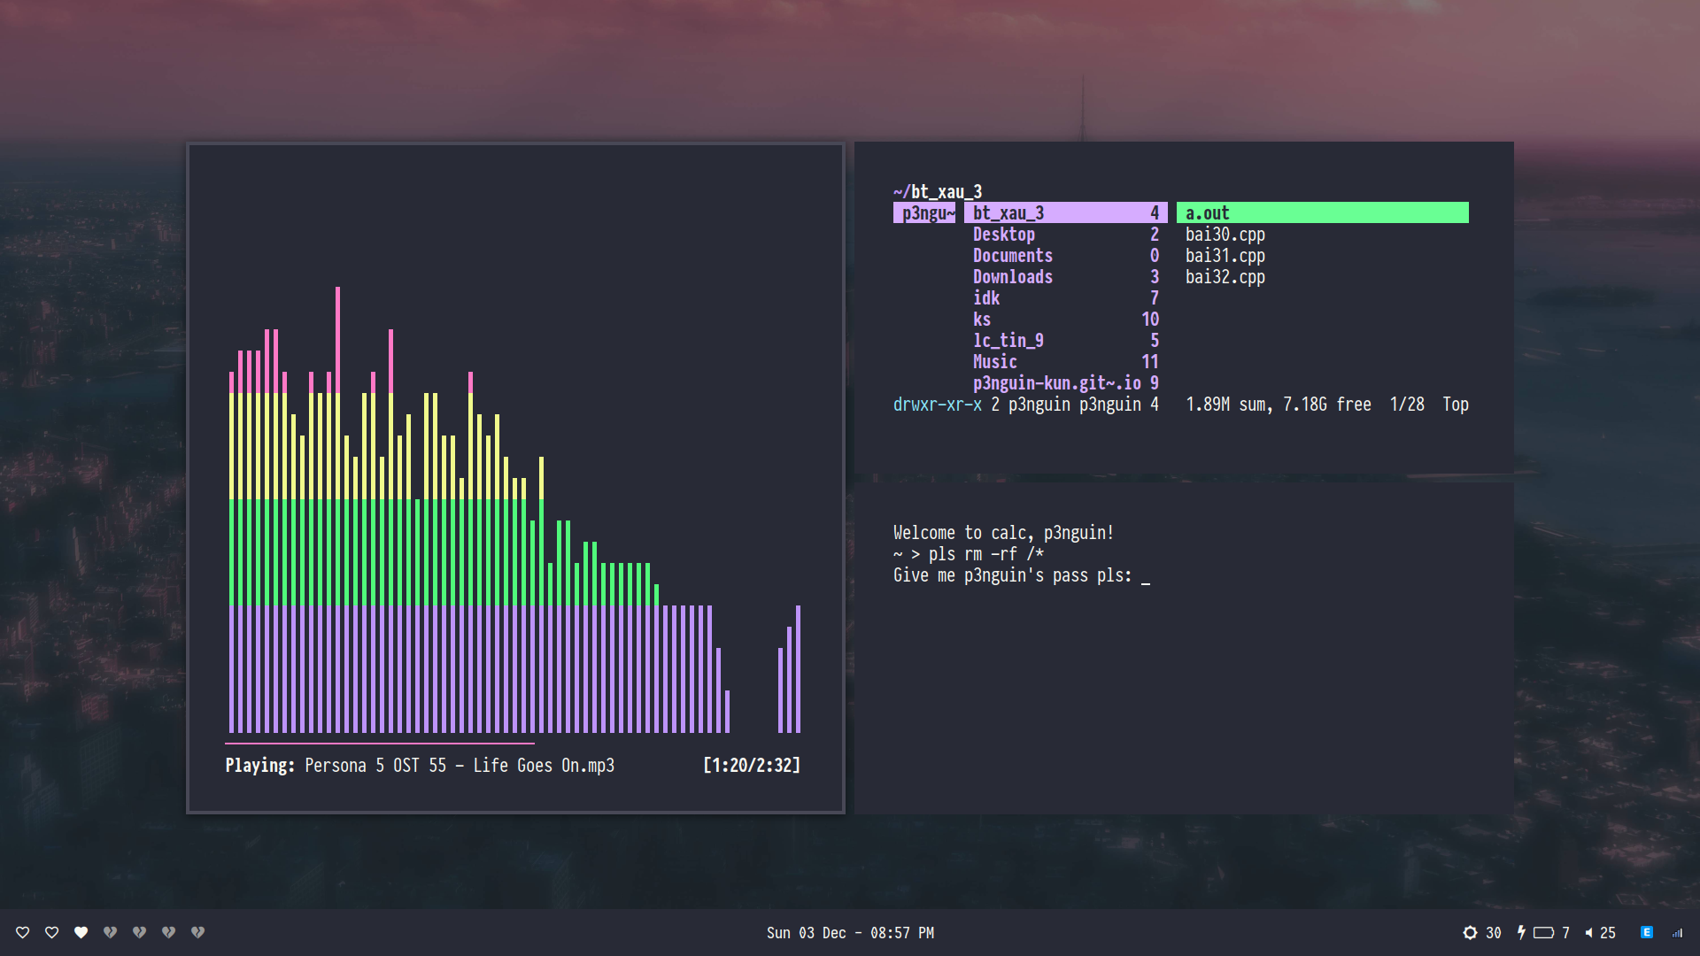Viewport: 1700px width, 956px height.
Task: Click the volume level value 25
Action: (1608, 933)
